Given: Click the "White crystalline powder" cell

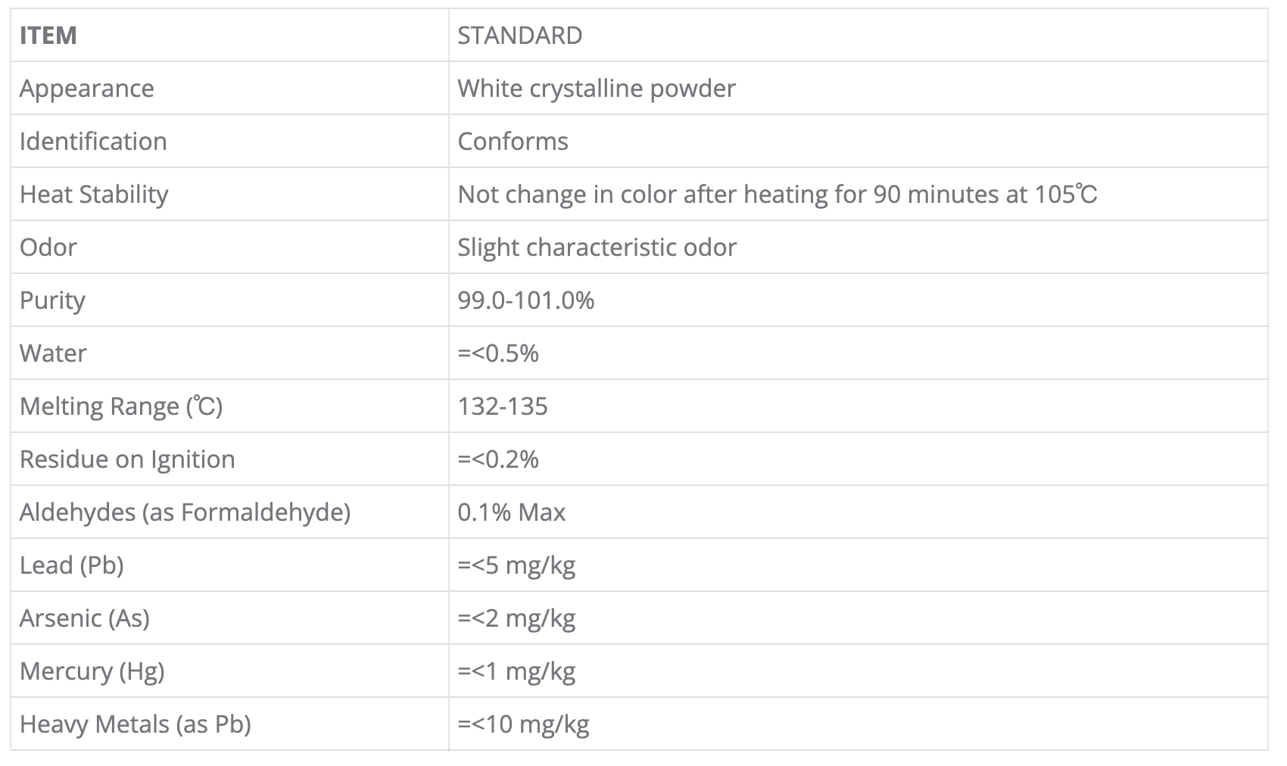Looking at the screenshot, I should point(597,89).
